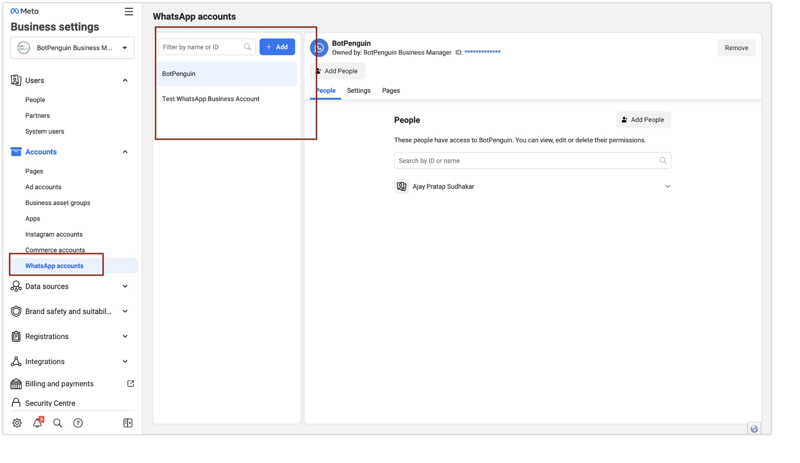Image resolution: width=800 pixels, height=463 pixels.
Task: Expand Brand safety and suitability chevron
Action: tap(125, 311)
